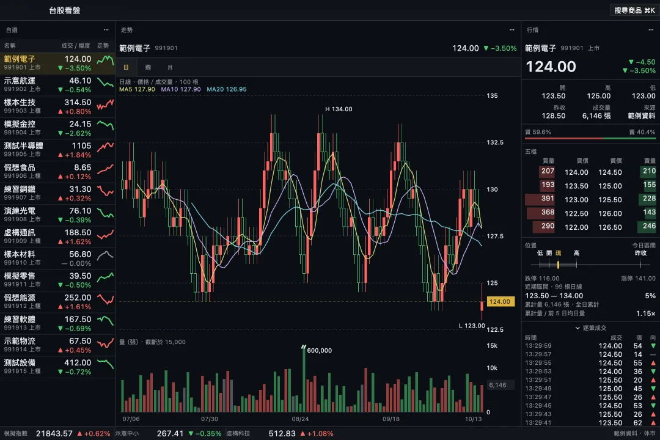Click the 台股看盤 app title

pos(64,10)
